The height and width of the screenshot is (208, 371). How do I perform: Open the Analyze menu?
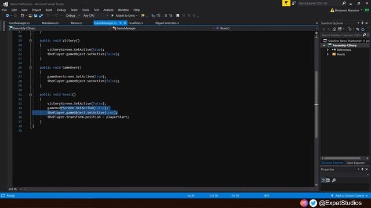click(x=108, y=10)
